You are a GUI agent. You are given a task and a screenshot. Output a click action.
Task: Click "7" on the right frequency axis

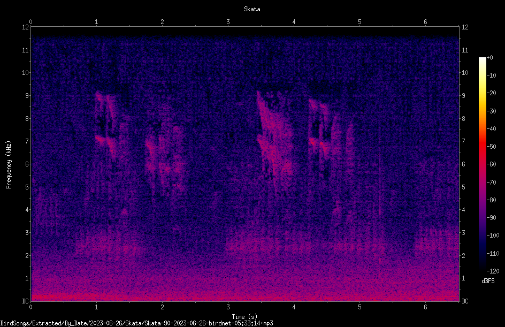click(x=463, y=141)
